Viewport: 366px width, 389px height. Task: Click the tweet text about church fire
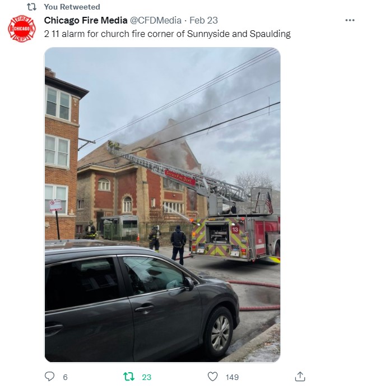[167, 34]
